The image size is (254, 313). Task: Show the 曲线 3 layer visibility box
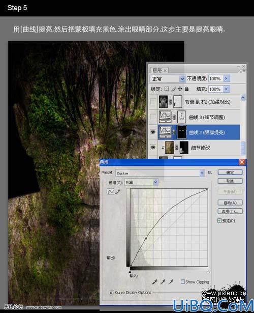click(x=153, y=117)
